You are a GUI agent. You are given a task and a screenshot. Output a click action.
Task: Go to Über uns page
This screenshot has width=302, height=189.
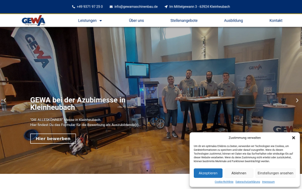click(136, 21)
